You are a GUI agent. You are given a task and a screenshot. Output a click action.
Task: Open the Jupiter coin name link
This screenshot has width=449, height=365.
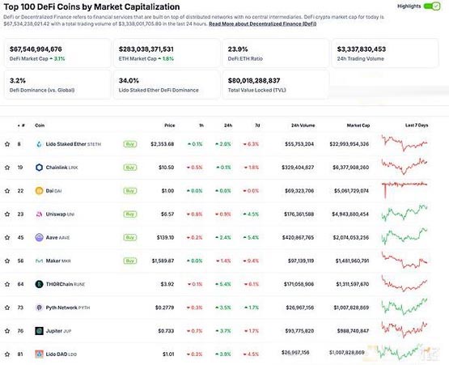tap(58, 331)
